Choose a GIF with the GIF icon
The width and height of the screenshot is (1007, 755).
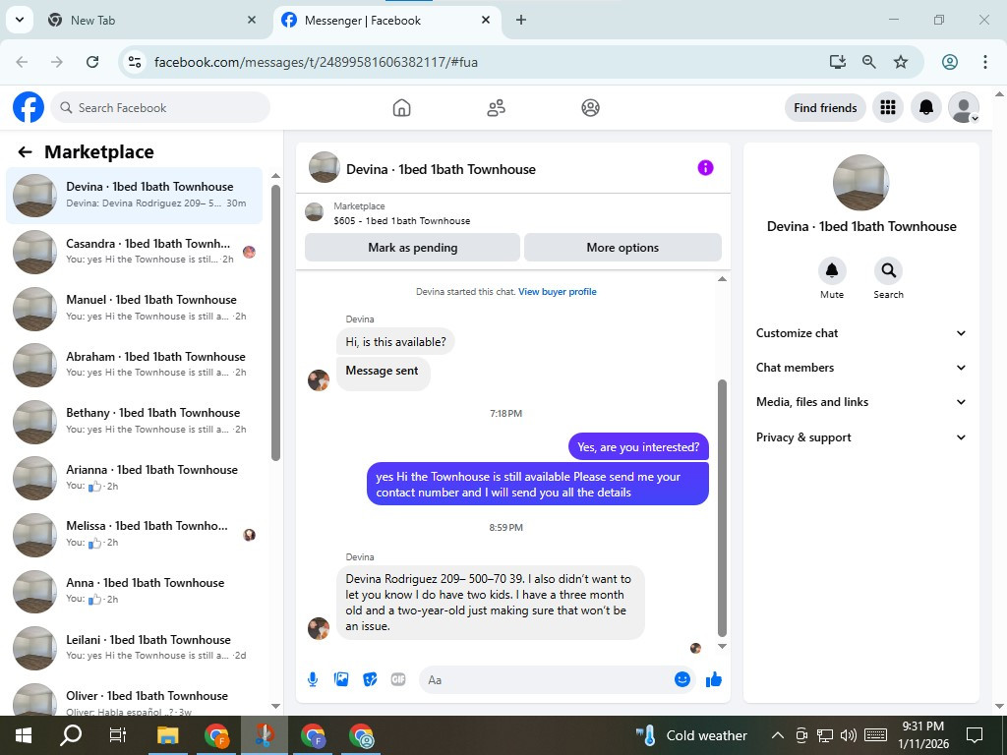coord(398,679)
